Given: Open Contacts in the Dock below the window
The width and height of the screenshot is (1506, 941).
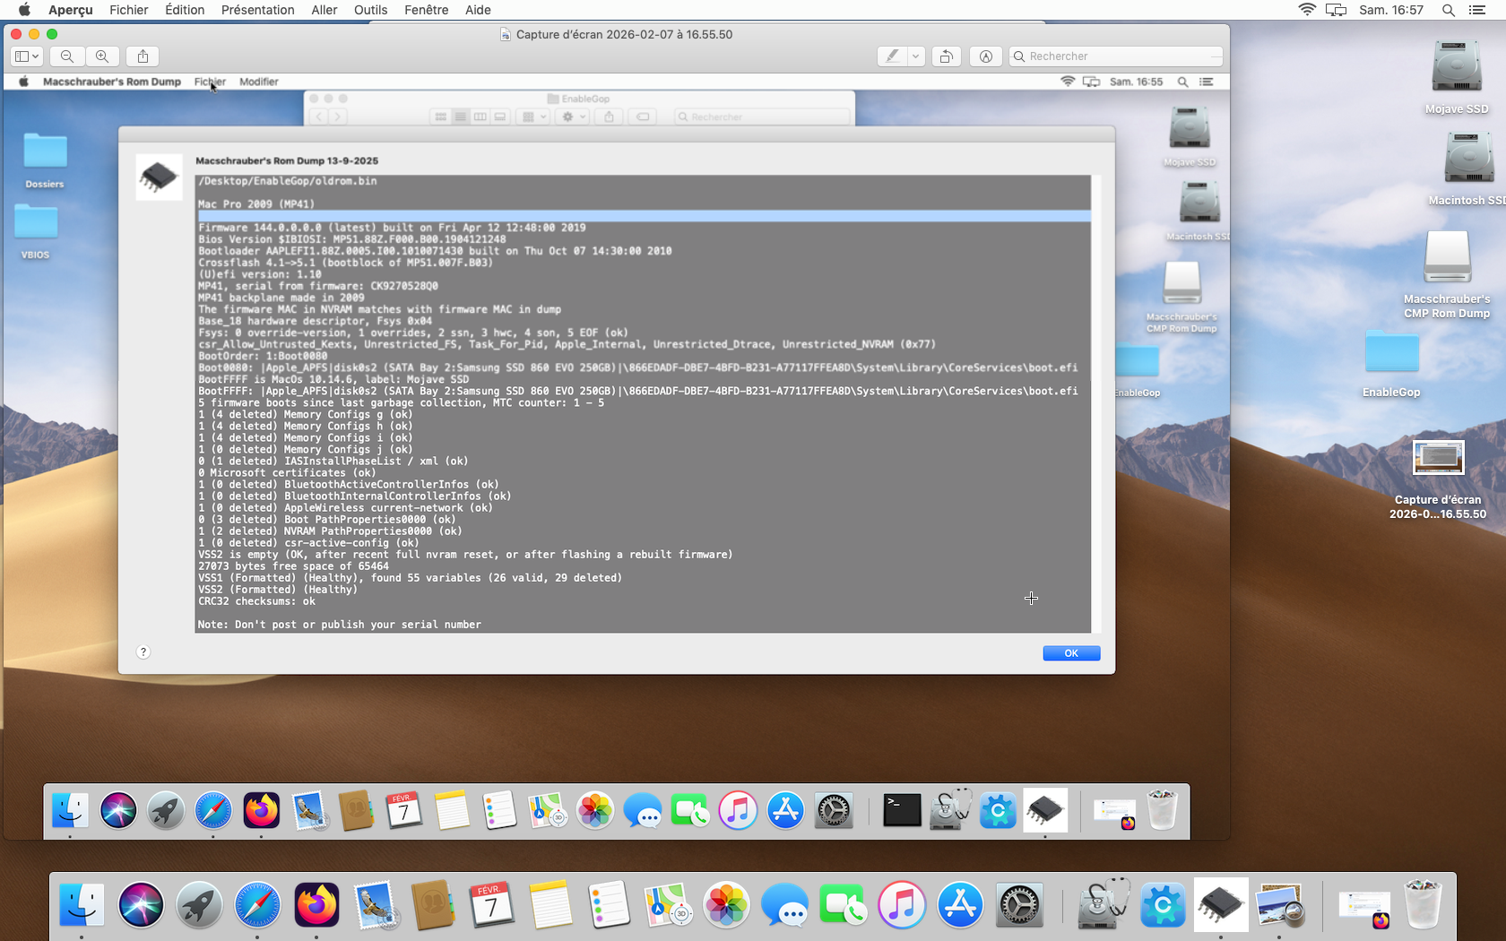Looking at the screenshot, I should tap(433, 904).
